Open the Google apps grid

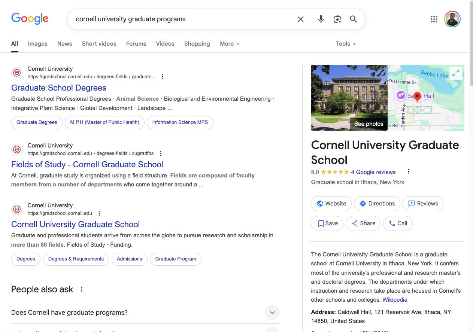(434, 19)
